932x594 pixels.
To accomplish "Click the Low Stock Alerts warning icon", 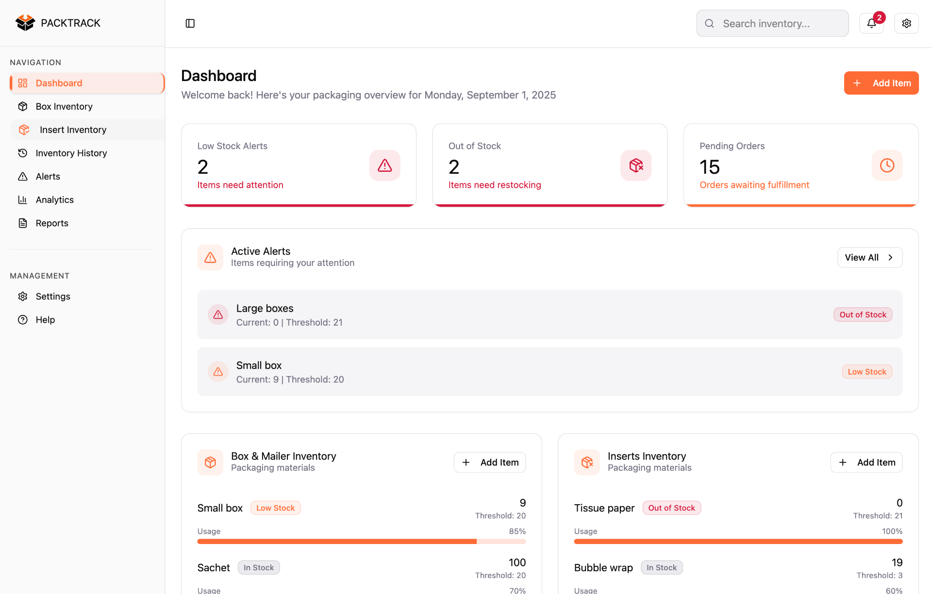I will pyautogui.click(x=384, y=165).
